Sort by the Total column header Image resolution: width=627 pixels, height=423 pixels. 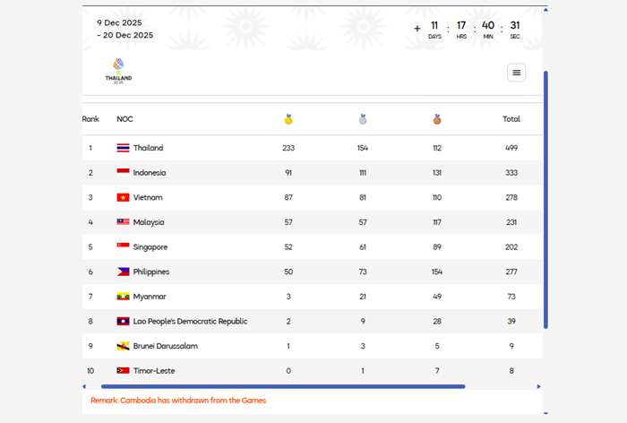pyautogui.click(x=511, y=119)
